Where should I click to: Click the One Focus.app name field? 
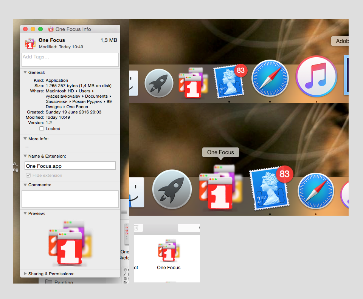pyautogui.click(x=70, y=166)
